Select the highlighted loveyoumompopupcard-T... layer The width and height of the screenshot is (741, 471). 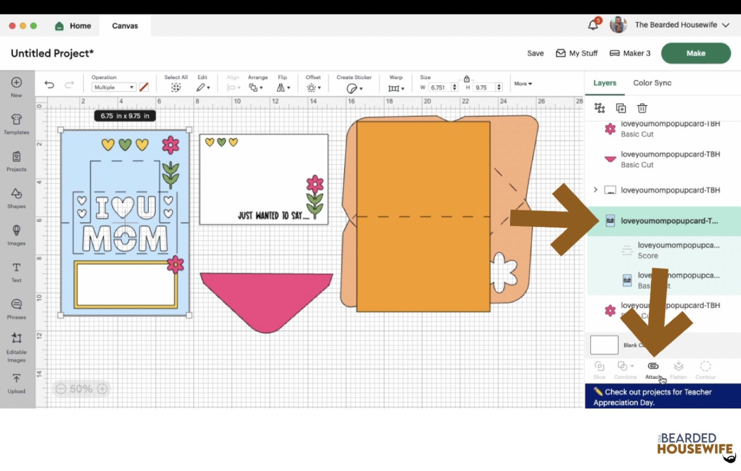664,221
